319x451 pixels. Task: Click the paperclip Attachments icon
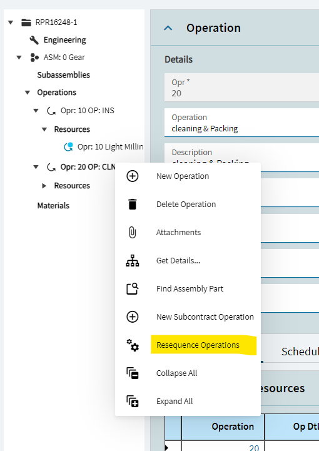(133, 233)
